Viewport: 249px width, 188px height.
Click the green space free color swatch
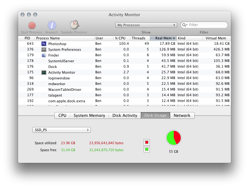147,149
